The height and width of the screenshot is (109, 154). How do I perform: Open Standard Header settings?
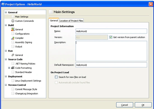(x=24, y=72)
